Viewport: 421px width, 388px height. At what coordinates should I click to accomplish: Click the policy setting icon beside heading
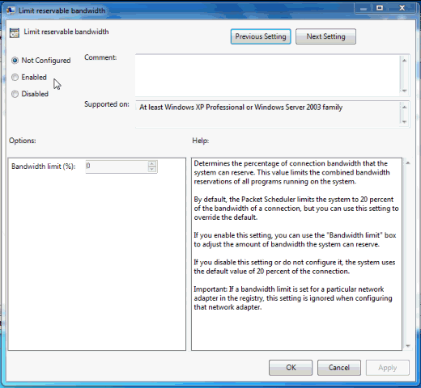point(15,32)
